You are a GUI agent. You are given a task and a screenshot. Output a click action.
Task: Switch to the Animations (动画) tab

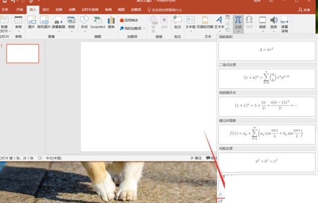click(x=72, y=10)
